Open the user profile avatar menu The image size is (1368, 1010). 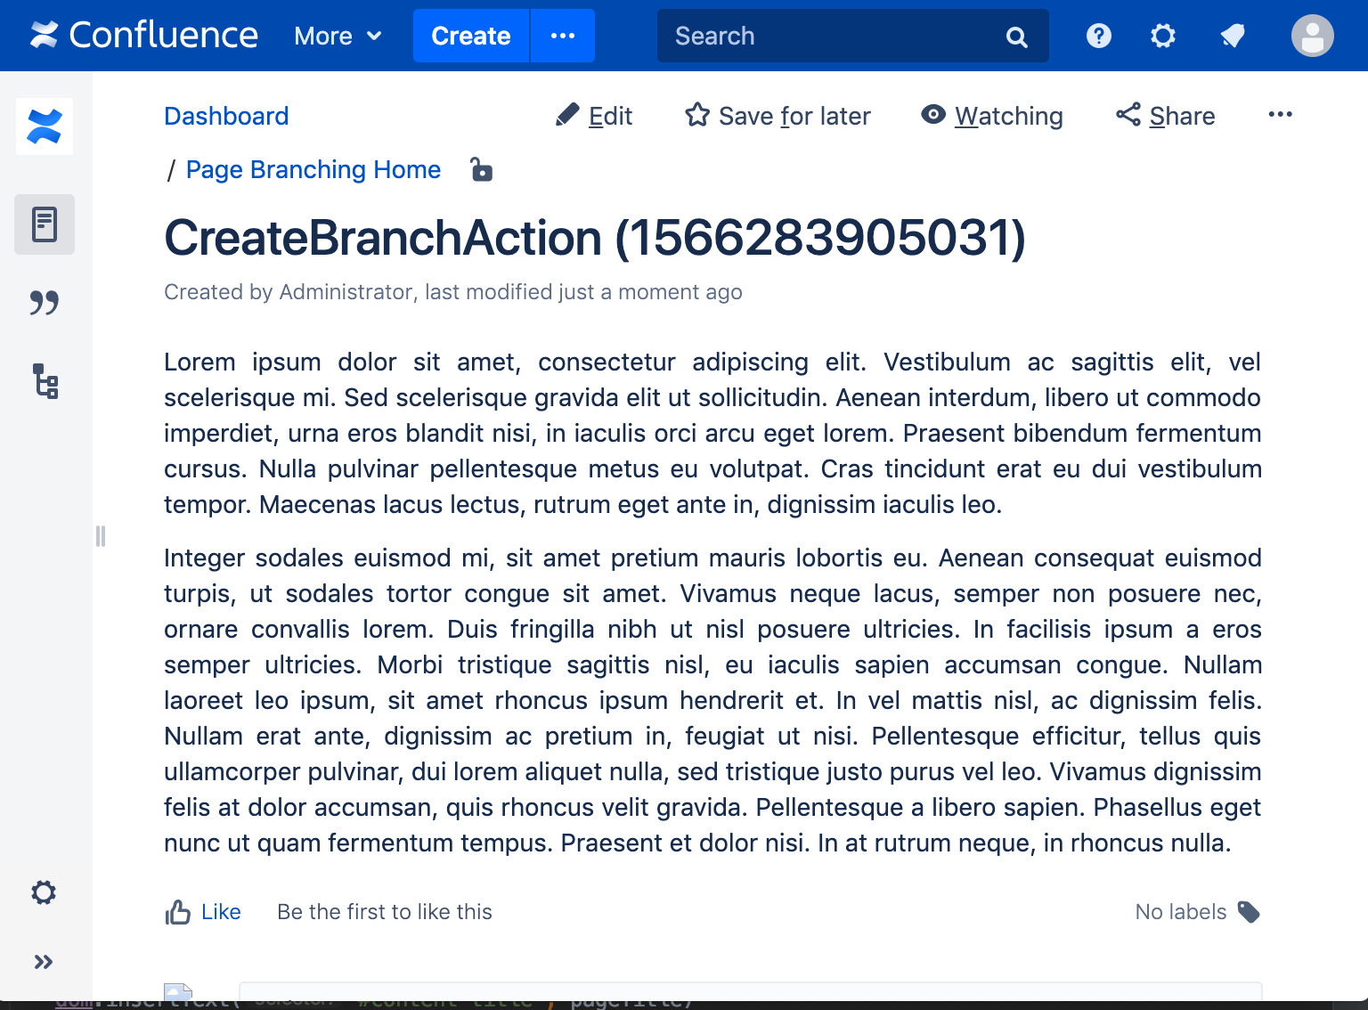(x=1313, y=36)
